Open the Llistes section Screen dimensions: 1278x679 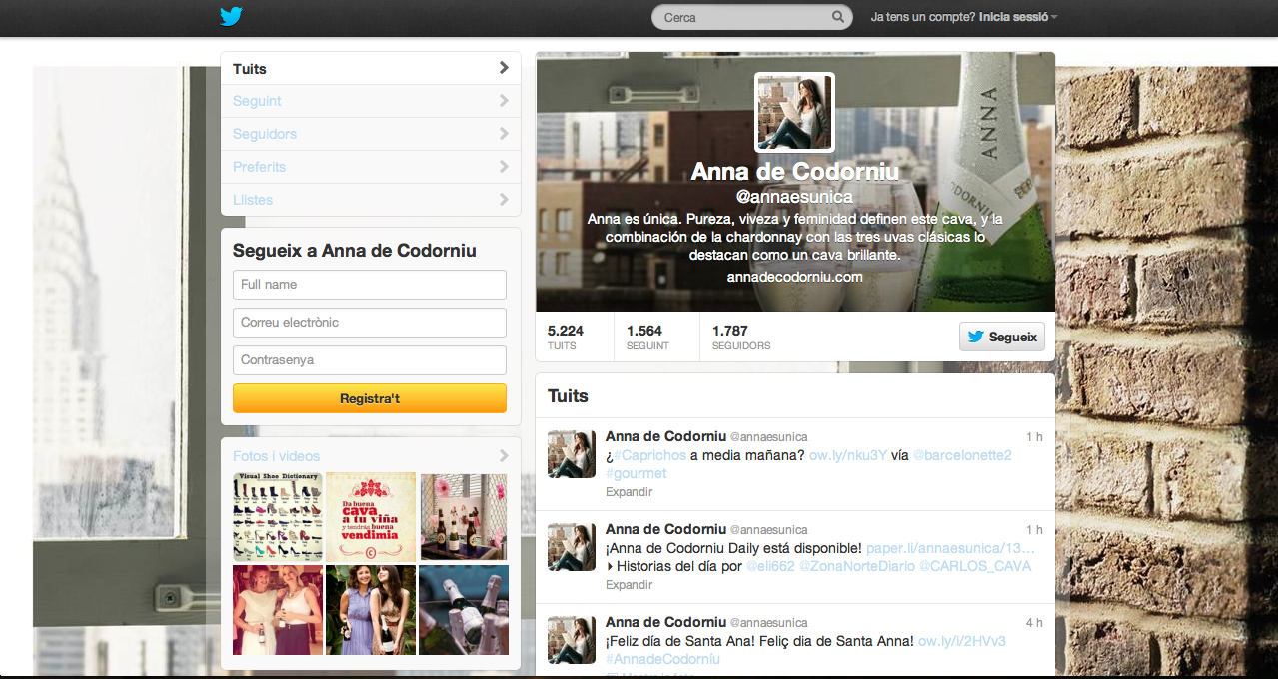tap(370, 200)
